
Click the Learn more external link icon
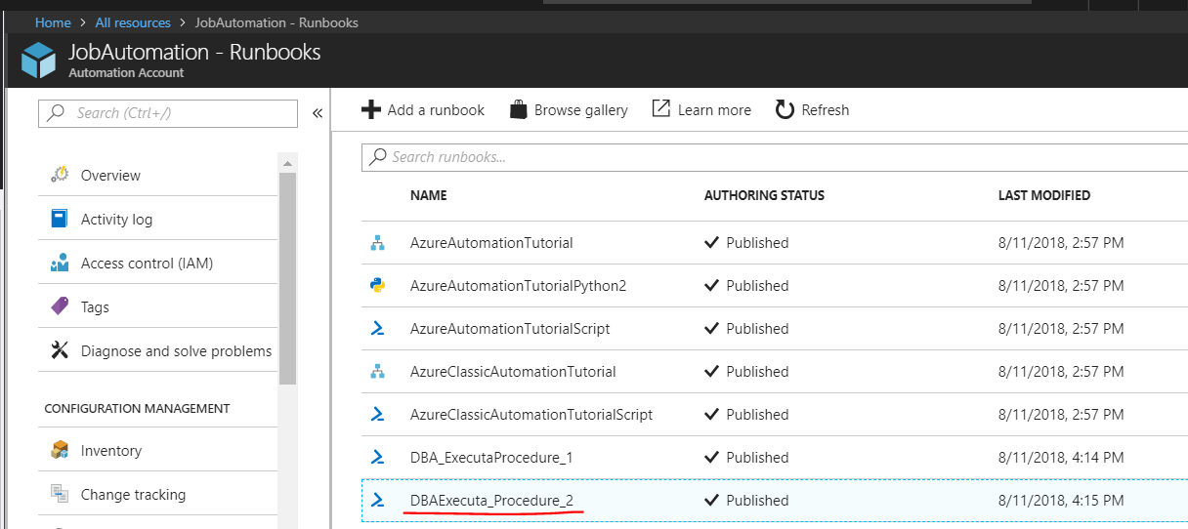pos(661,109)
